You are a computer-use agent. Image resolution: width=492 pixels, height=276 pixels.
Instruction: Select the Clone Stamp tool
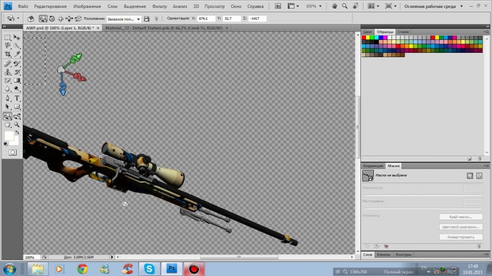(x=7, y=72)
